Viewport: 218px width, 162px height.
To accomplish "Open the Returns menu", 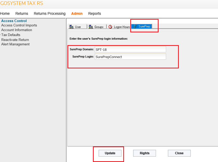I will click(22, 13).
